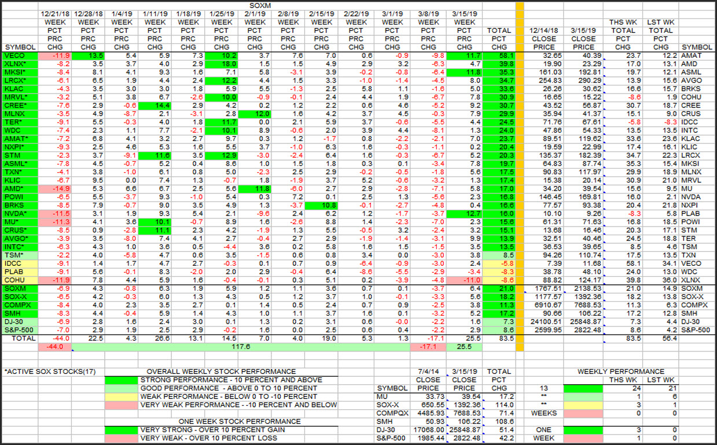Select yellow swatch beside Weak Performance legend
Screen dimensions: 717x445
tap(122, 396)
